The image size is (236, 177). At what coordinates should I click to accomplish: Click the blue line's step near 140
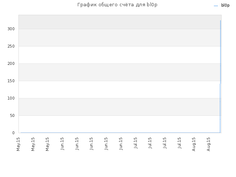(x=221, y=84)
